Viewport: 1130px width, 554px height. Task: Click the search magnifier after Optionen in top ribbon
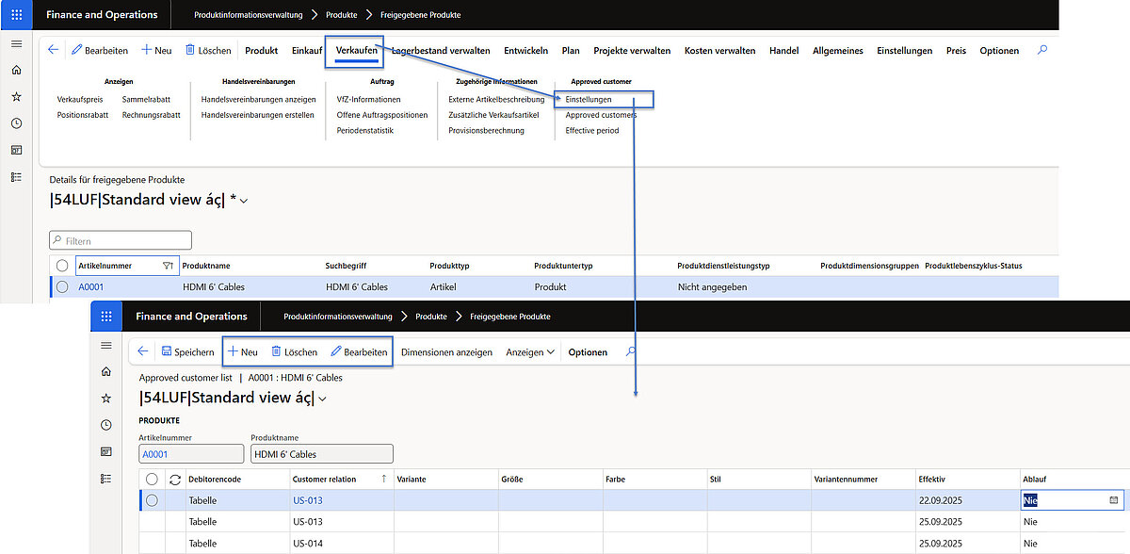point(1041,51)
